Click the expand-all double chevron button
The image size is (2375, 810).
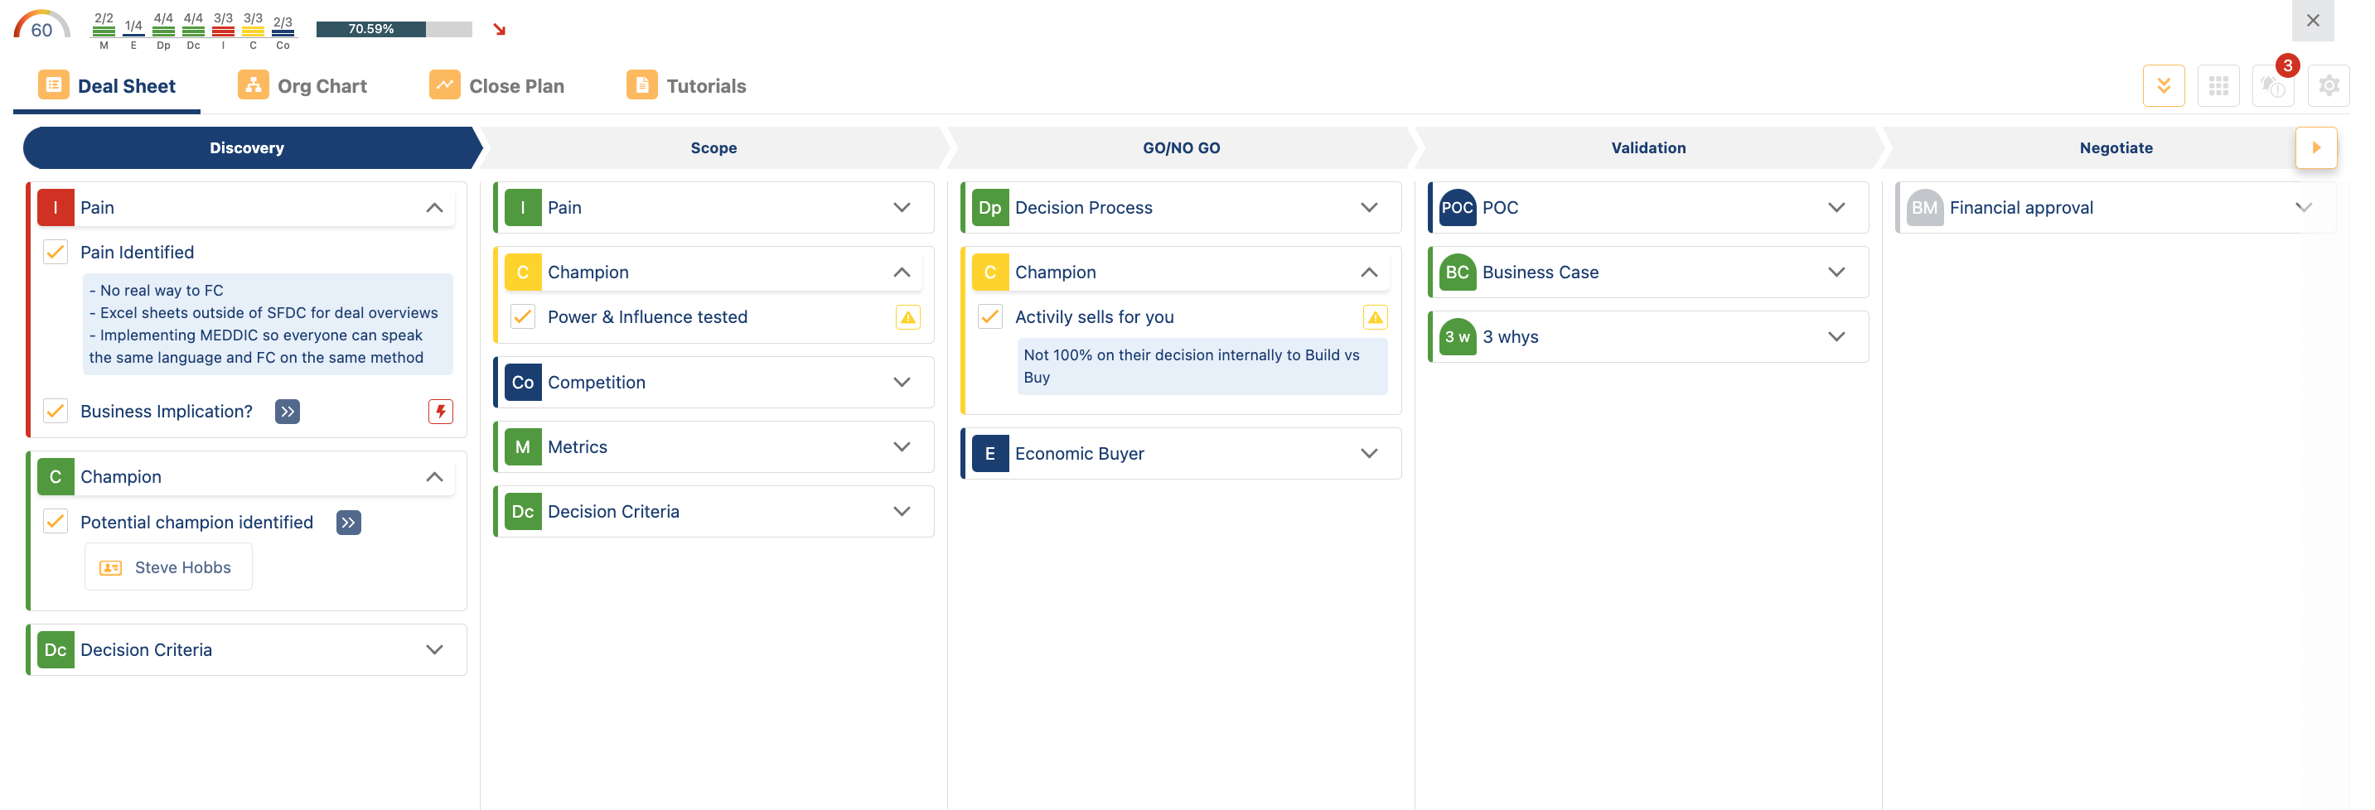point(2163,85)
